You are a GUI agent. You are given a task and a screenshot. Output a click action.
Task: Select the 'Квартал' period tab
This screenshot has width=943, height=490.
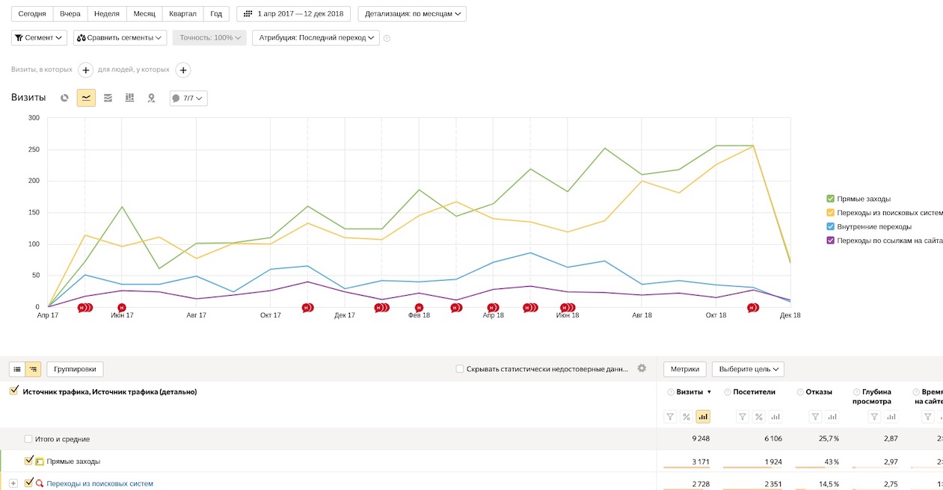click(182, 14)
